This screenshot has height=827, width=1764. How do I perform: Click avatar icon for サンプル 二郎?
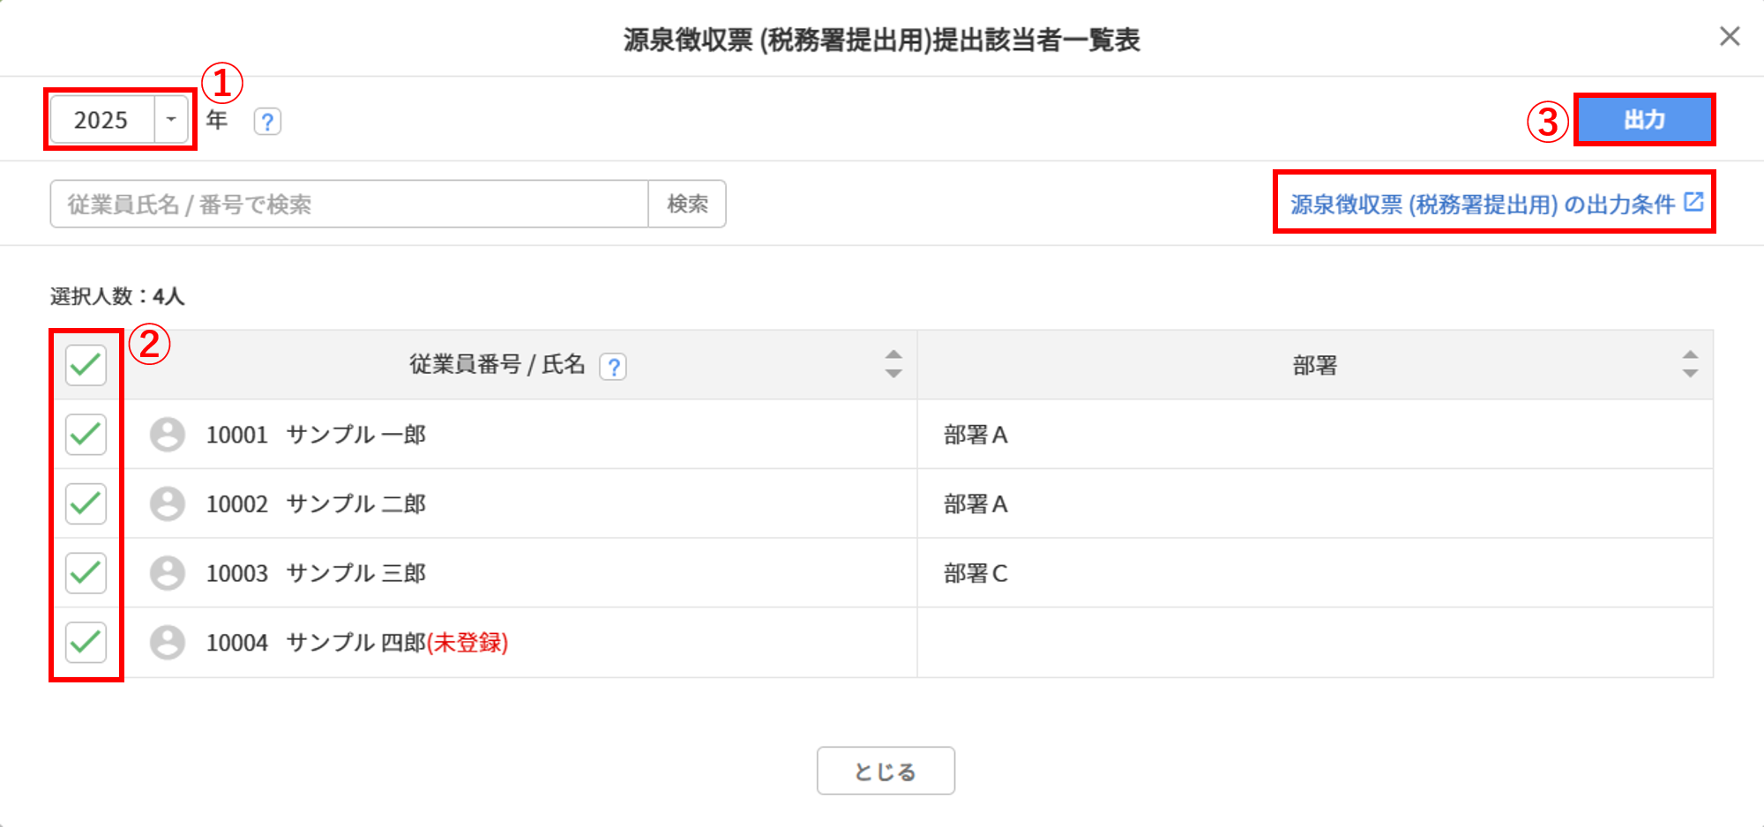pos(168,503)
